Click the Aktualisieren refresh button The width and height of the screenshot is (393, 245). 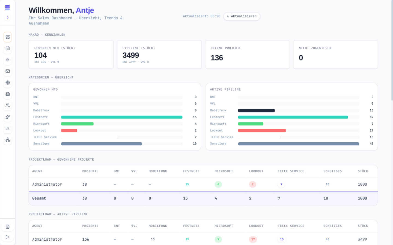tap(242, 16)
